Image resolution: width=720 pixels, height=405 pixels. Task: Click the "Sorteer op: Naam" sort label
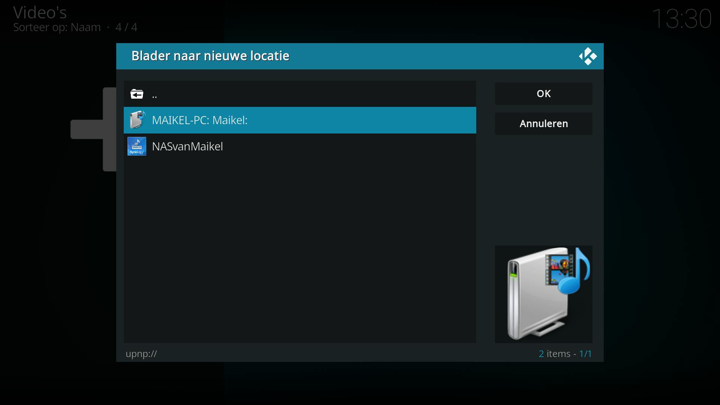tap(57, 27)
